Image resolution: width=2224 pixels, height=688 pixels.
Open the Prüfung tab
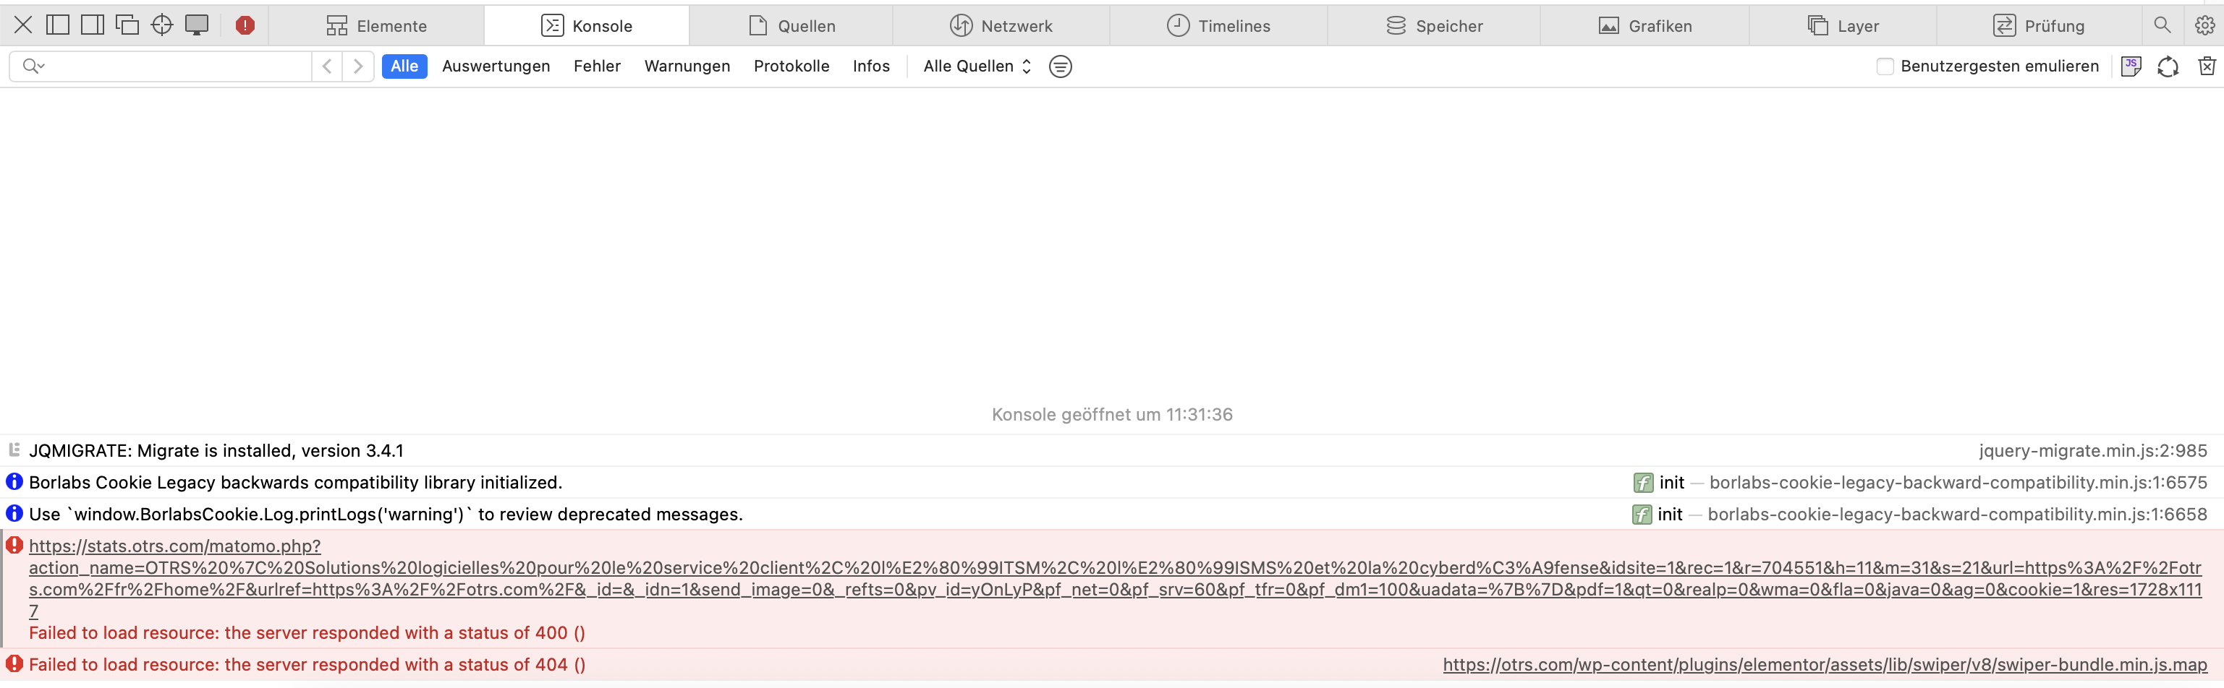pyautogui.click(x=2038, y=26)
